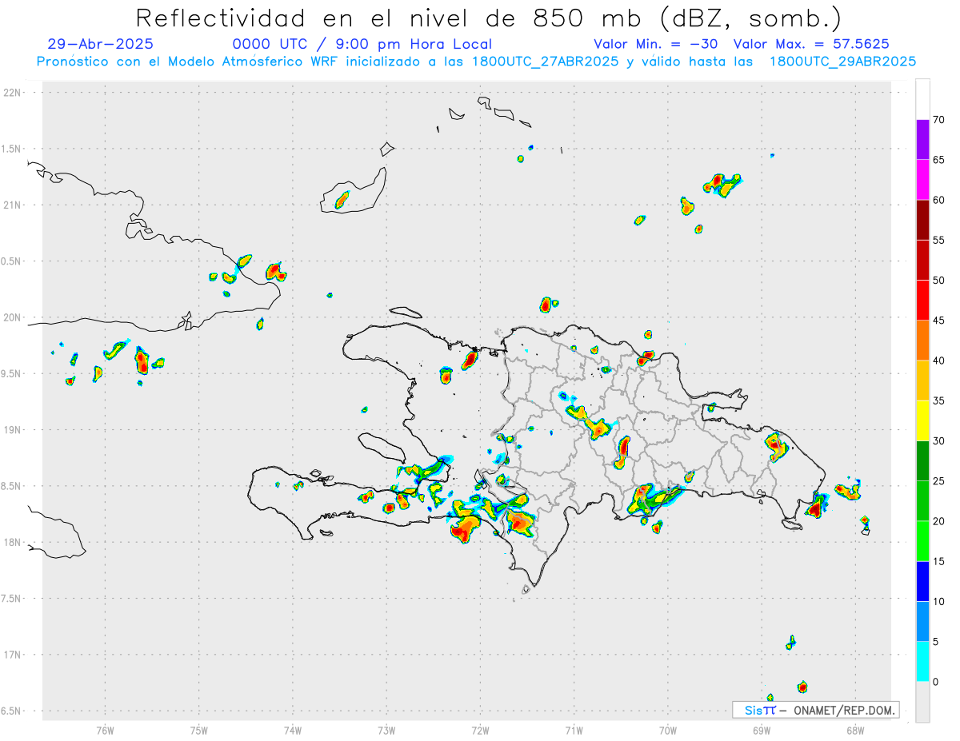
Task: Pick the dark blue 10-15 dBZ band
Action: click(922, 581)
